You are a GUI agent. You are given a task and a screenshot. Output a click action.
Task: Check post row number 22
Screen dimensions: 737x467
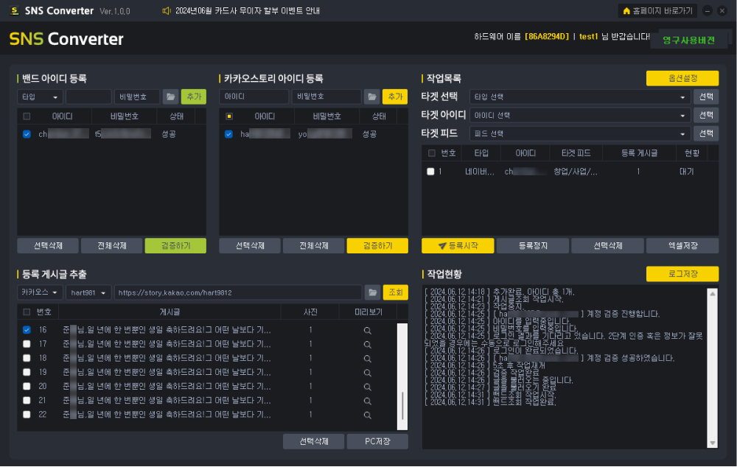coord(27,415)
